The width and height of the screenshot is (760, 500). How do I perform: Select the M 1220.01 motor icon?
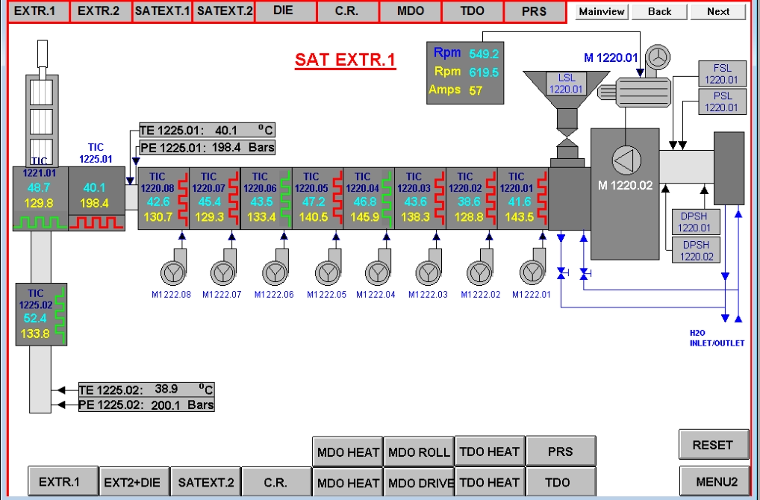[x=658, y=57]
